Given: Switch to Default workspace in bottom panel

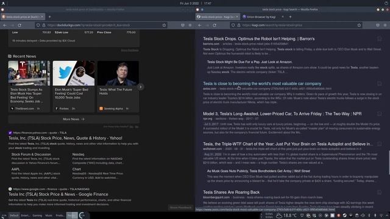Looking at the screenshot, I should pos(14,215).
